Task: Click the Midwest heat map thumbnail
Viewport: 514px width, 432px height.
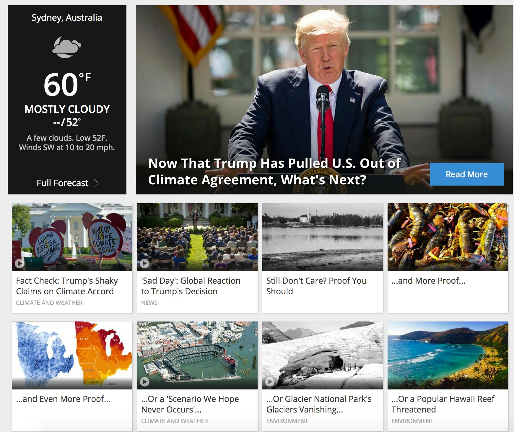Action: [72, 355]
